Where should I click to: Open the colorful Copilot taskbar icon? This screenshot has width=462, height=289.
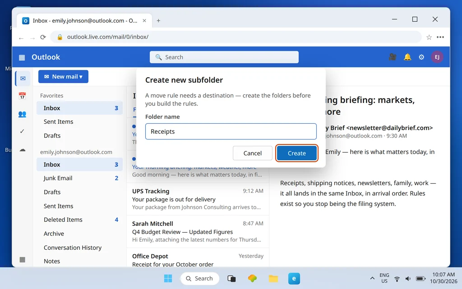coord(252,278)
